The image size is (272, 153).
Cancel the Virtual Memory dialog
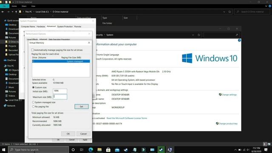coord(83,134)
